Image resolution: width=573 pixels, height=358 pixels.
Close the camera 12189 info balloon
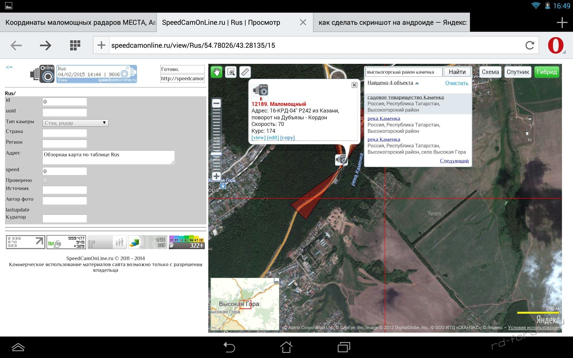tap(354, 85)
